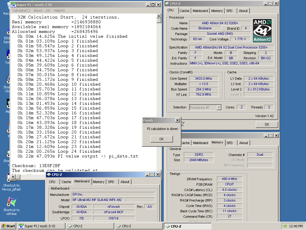Click the CAS# Latency 4.0 clocks value

coord(229,190)
